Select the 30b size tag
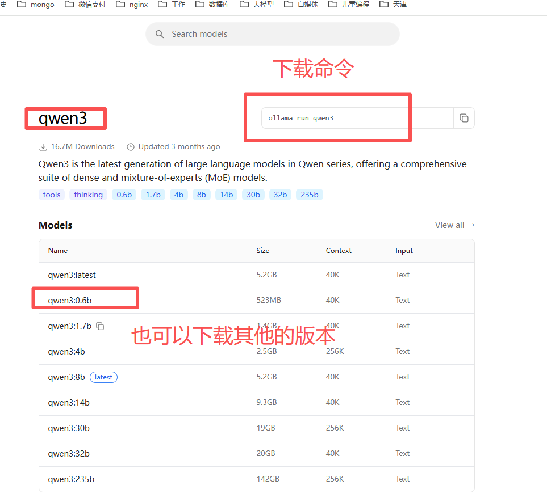 (x=253, y=195)
